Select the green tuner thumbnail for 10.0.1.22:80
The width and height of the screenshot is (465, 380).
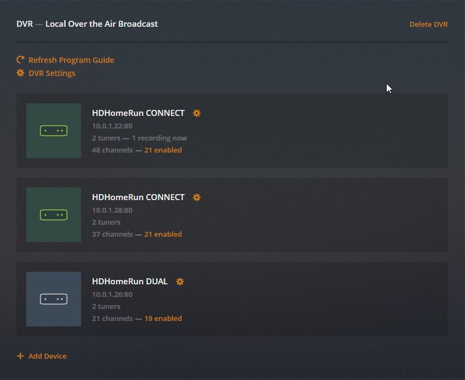[54, 131]
